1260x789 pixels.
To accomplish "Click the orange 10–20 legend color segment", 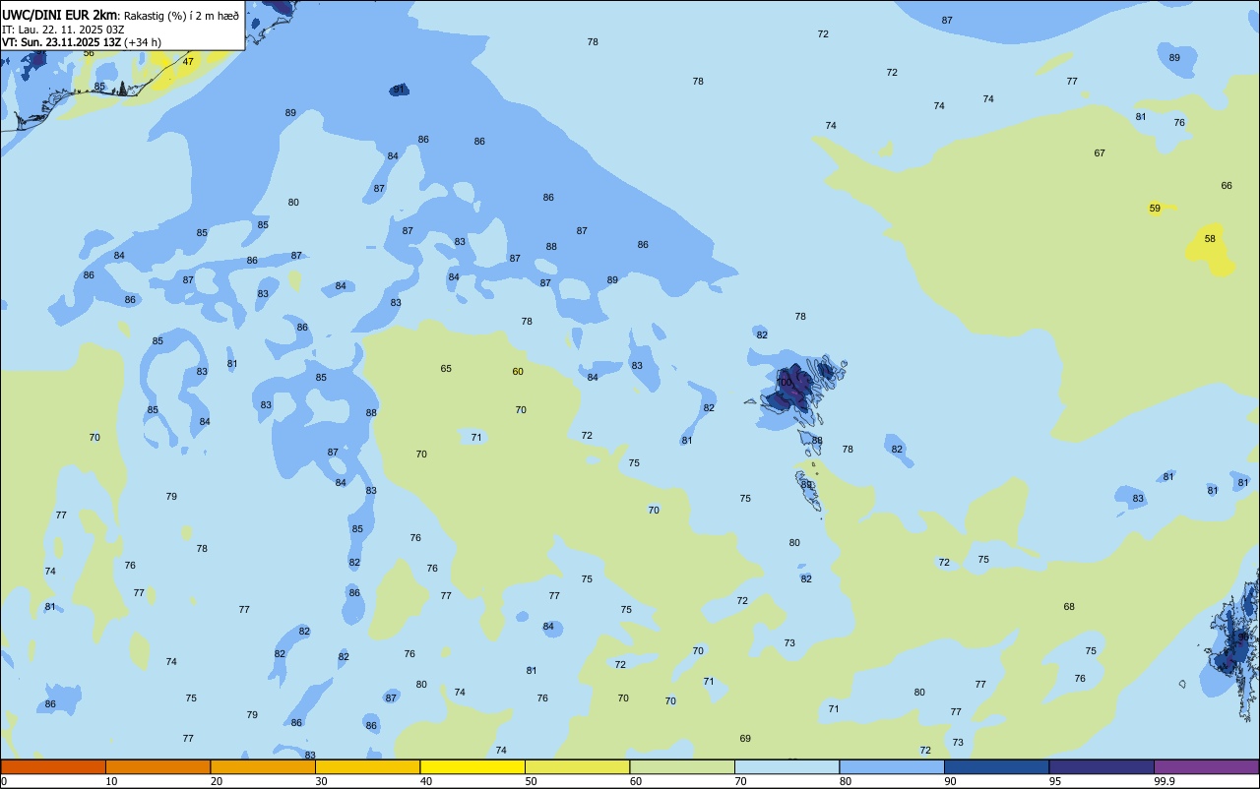I will [x=157, y=766].
